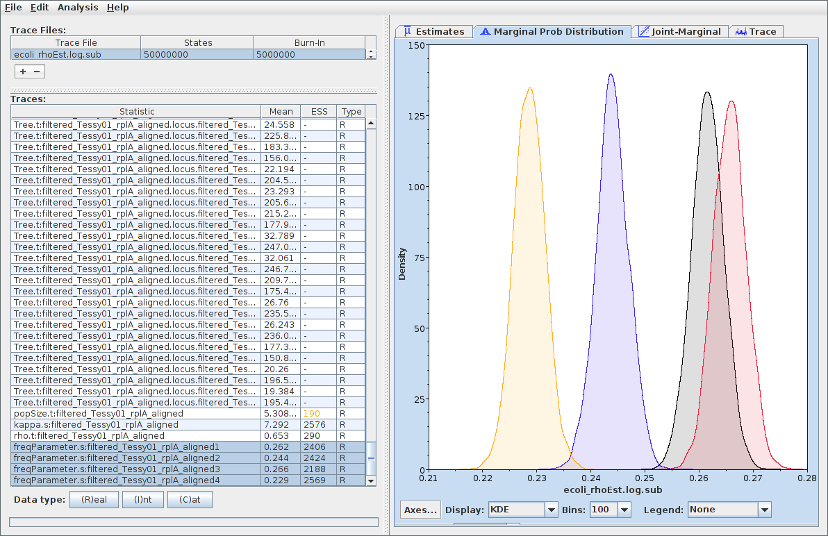
Task: Open the Legend dropdown set to None
Action: (x=729, y=510)
